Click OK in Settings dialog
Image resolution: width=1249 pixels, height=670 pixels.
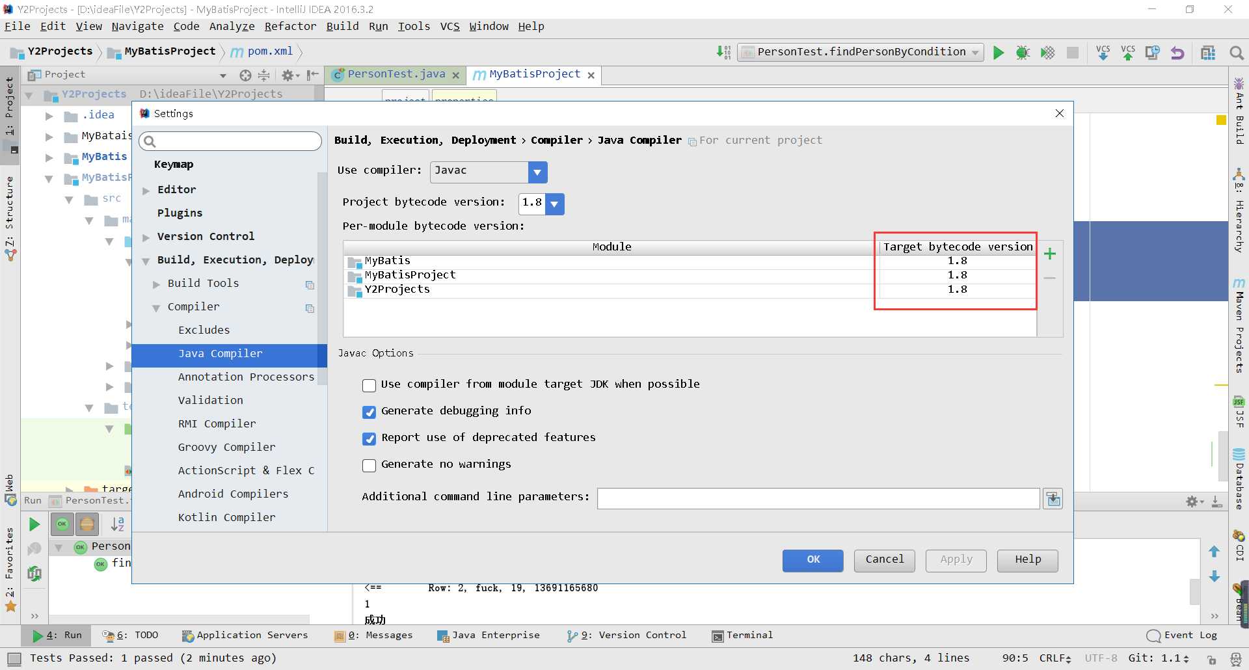coord(813,560)
